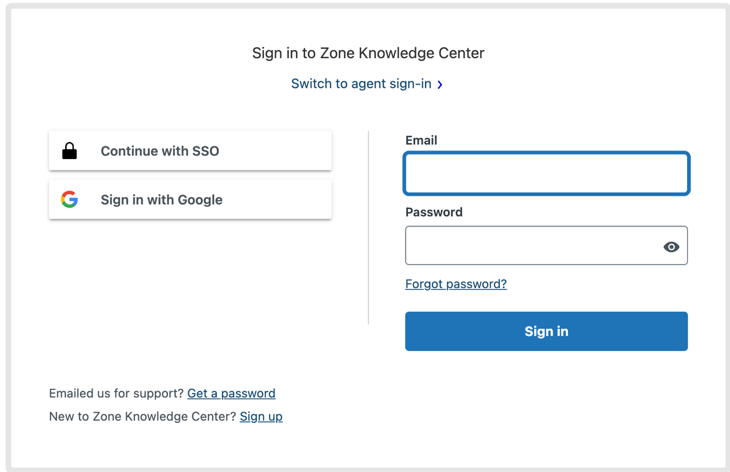The width and height of the screenshot is (730, 472).
Task: Click the New to Zone Knowledge Center? text
Action: [143, 417]
